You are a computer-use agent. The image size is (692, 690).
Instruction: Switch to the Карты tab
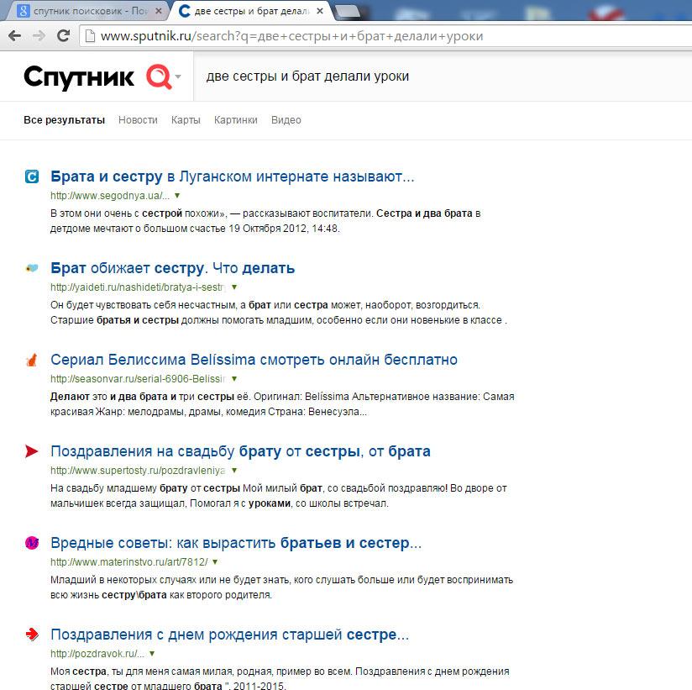(186, 119)
